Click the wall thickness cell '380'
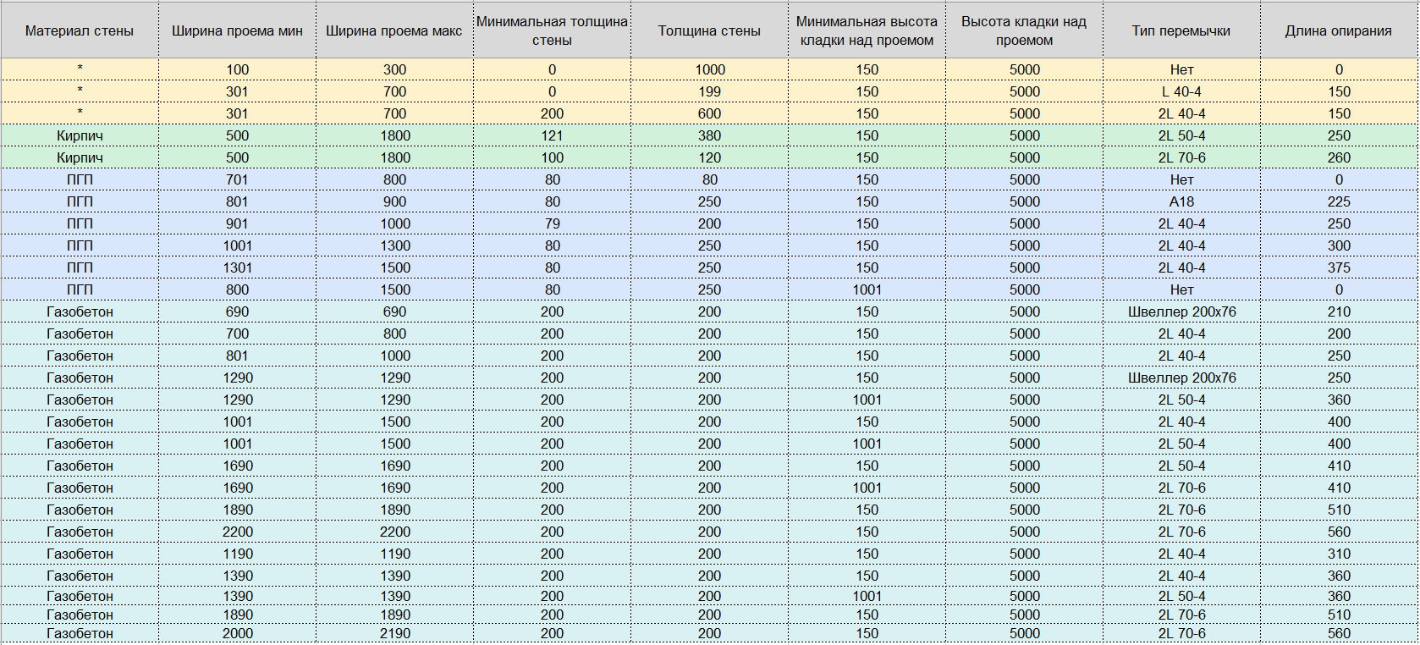This screenshot has height=645, width=1420. 709,135
